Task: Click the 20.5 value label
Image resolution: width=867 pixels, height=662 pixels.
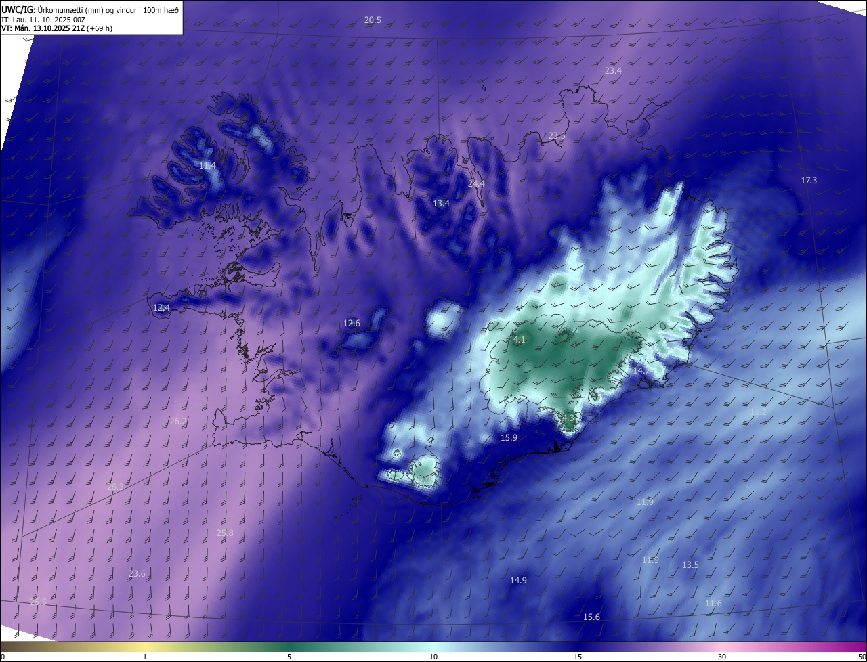Action: tap(373, 20)
